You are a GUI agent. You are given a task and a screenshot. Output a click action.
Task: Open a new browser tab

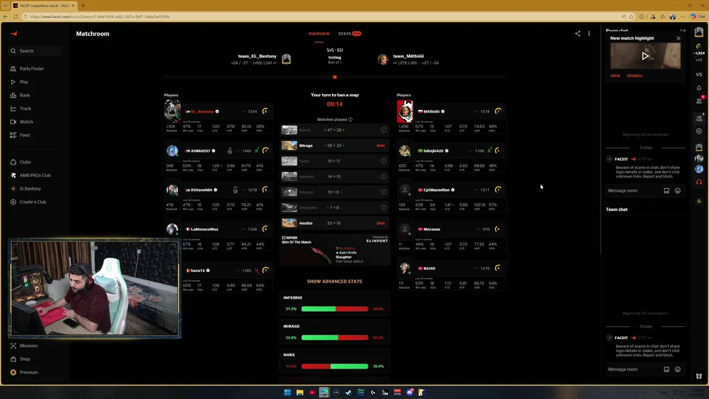pos(83,6)
